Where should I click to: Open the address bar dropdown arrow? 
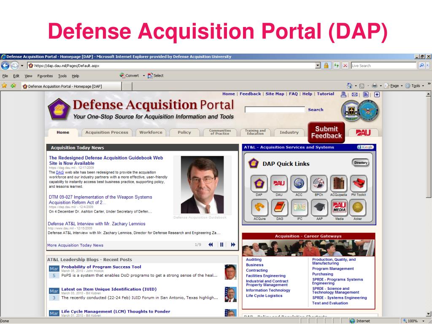(318, 65)
